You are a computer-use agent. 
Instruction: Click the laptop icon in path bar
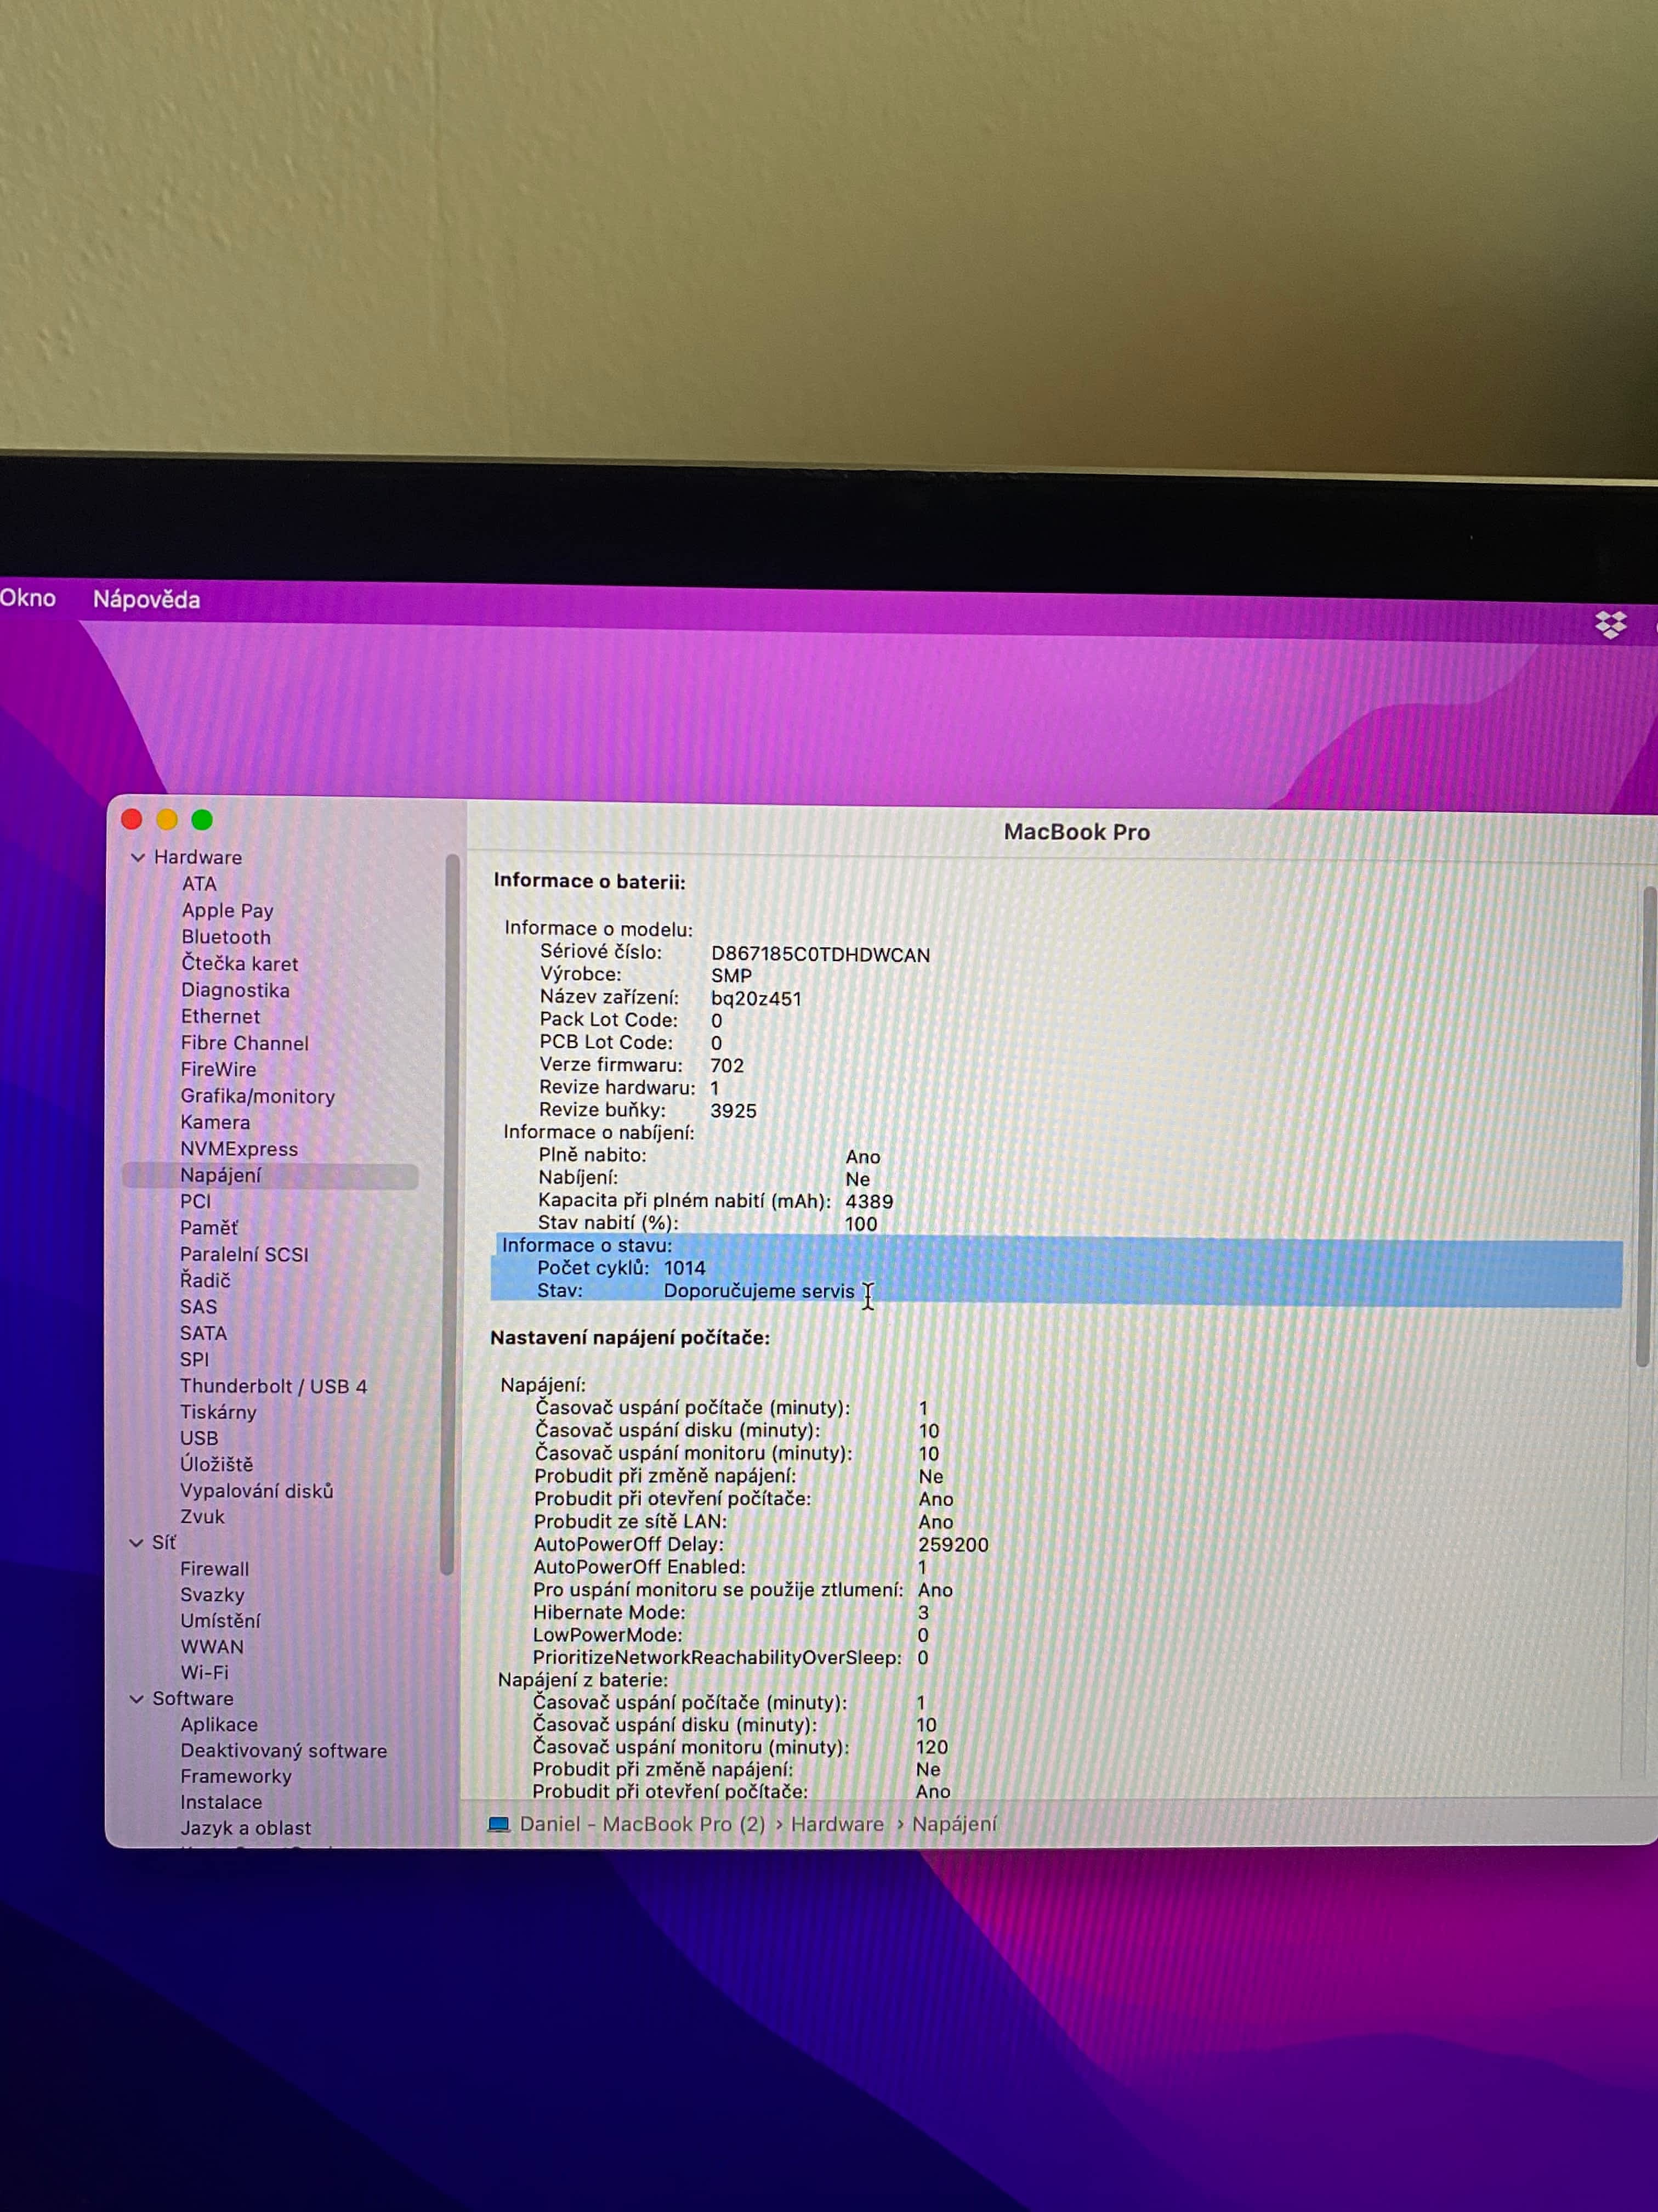pos(499,1824)
